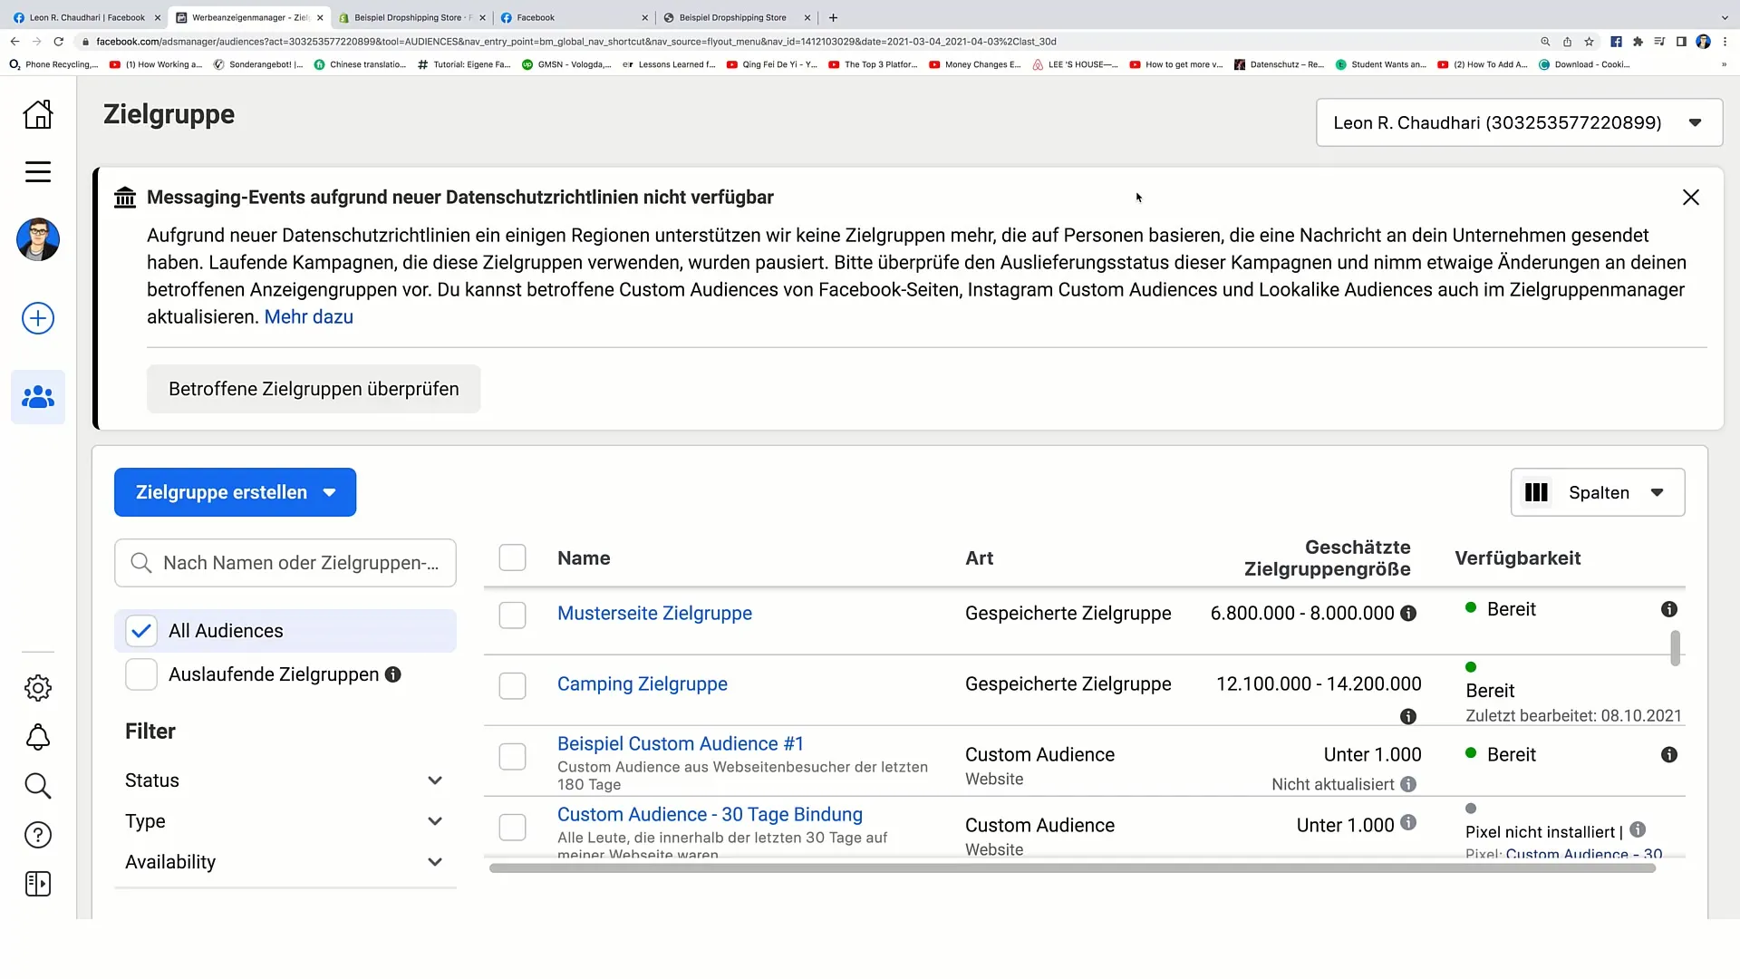
Task: Click the plus create icon in the sidebar
Action: click(x=38, y=318)
